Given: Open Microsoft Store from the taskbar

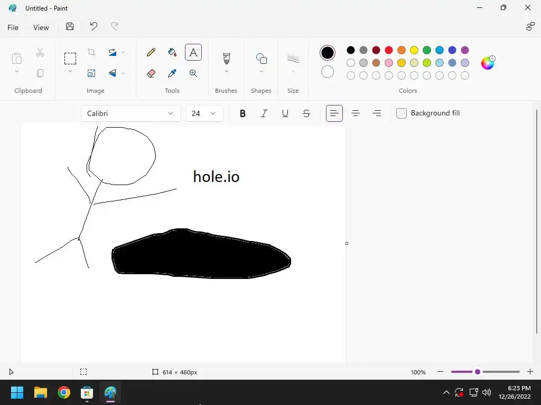Looking at the screenshot, I should tap(87, 392).
